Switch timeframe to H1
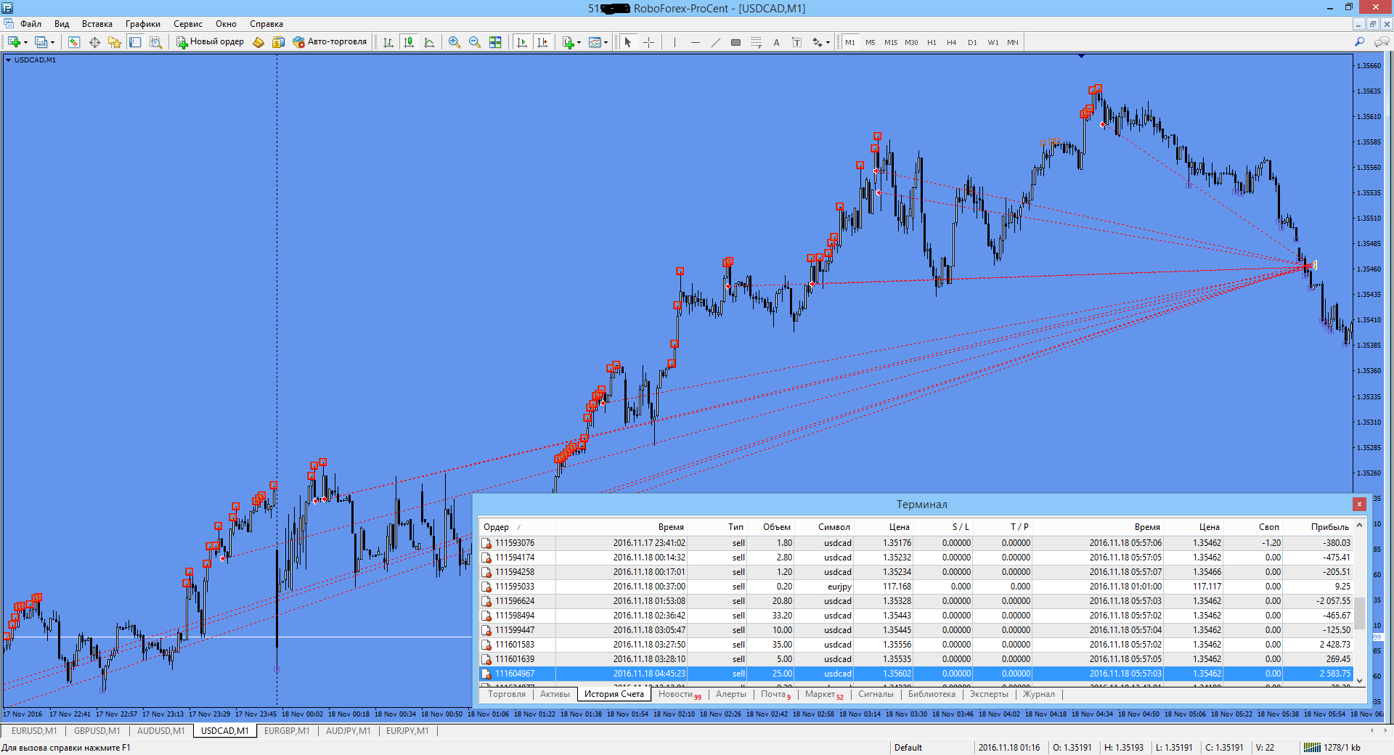The width and height of the screenshot is (1394, 755). (x=932, y=42)
